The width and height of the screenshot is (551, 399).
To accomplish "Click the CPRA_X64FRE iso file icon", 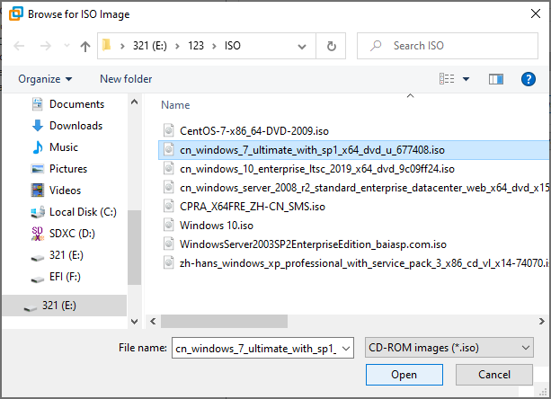I will 169,206.
